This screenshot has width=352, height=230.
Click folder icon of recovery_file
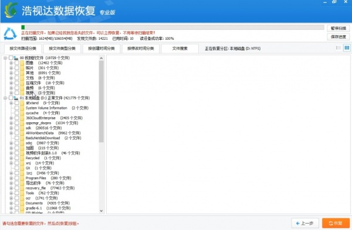22,188
